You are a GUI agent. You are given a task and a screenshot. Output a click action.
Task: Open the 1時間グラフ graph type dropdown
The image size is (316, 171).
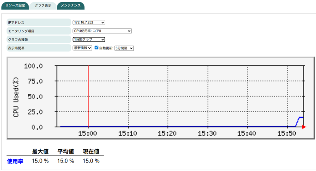pos(89,39)
